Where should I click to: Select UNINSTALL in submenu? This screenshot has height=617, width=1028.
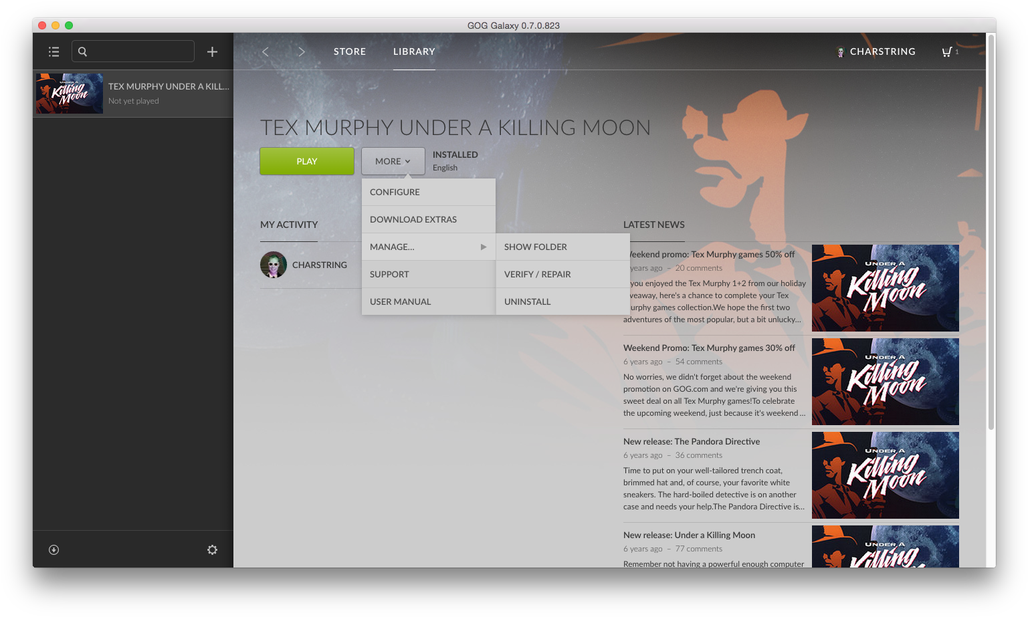[x=563, y=301]
